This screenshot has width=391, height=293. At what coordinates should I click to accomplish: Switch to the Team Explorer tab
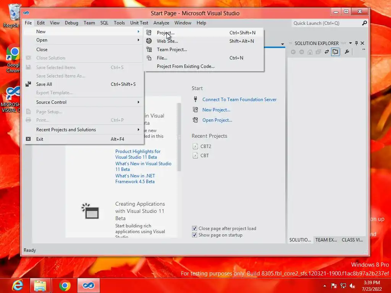pos(326,240)
